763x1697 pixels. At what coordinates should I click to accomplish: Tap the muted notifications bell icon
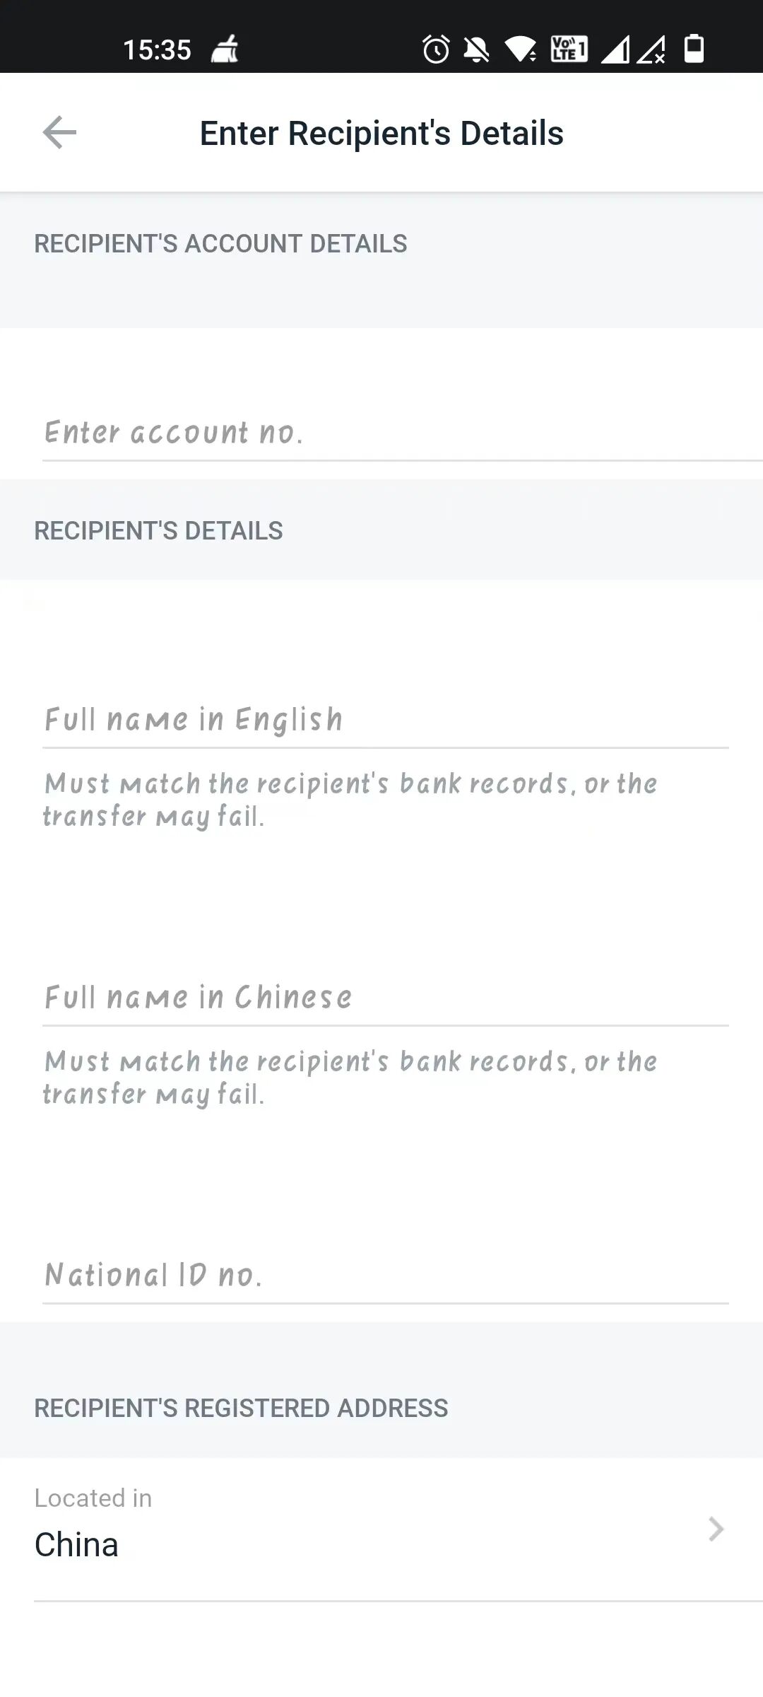pyautogui.click(x=478, y=49)
